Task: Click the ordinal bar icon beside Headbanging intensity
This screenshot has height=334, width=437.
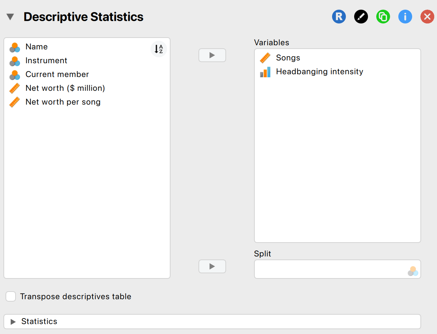Action: [265, 72]
